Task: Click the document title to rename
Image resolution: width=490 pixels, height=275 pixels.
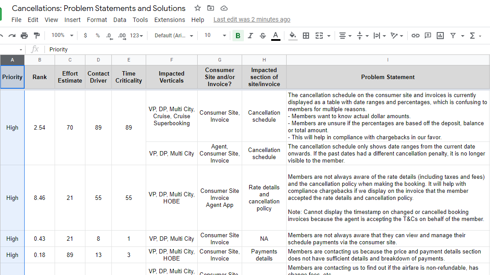Action: point(99,8)
